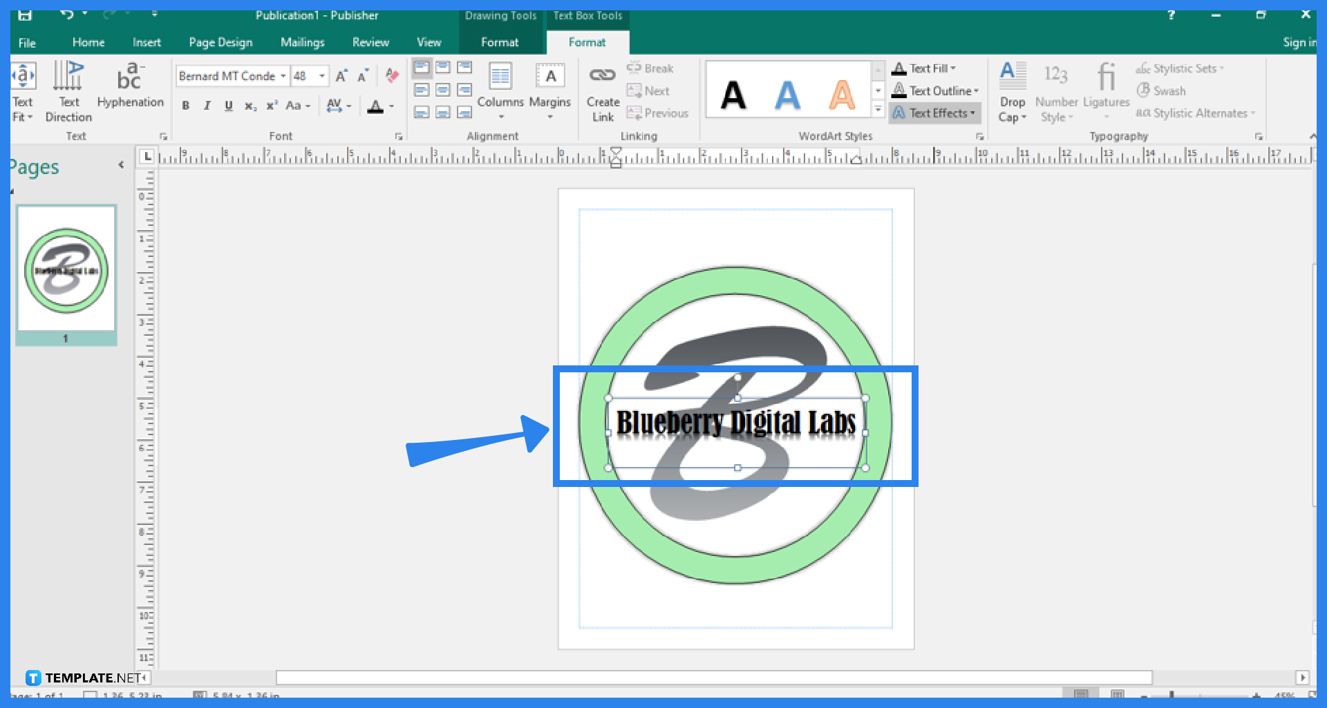
Task: Toggle underline on the selected text
Action: 228,105
